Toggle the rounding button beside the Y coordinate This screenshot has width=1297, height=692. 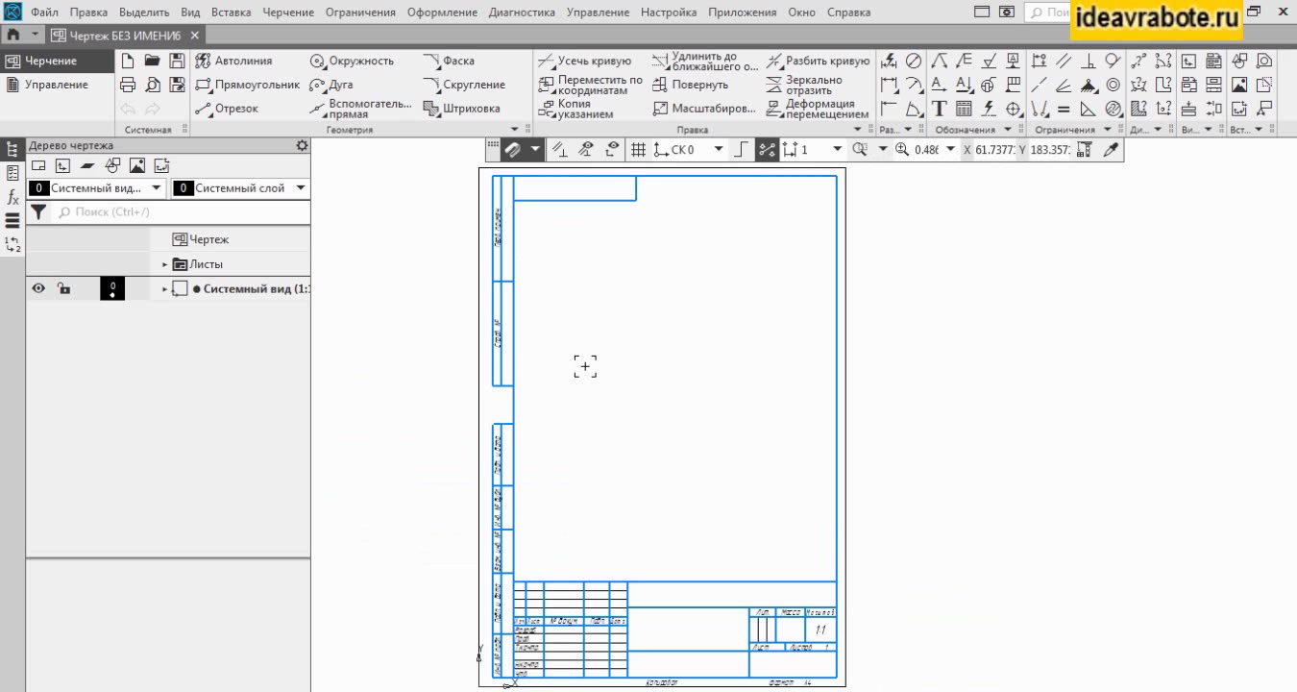coord(1086,150)
